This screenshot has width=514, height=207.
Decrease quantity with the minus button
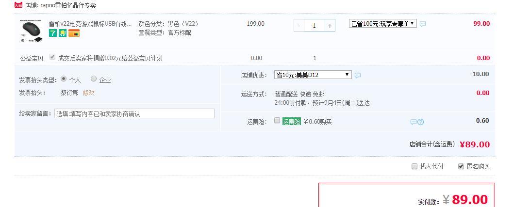point(298,26)
